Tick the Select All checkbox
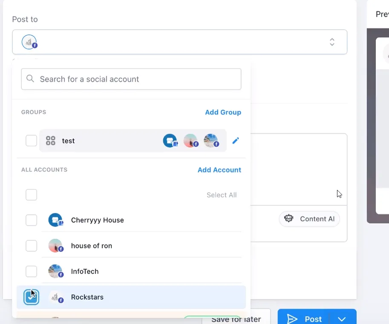 coord(31,195)
